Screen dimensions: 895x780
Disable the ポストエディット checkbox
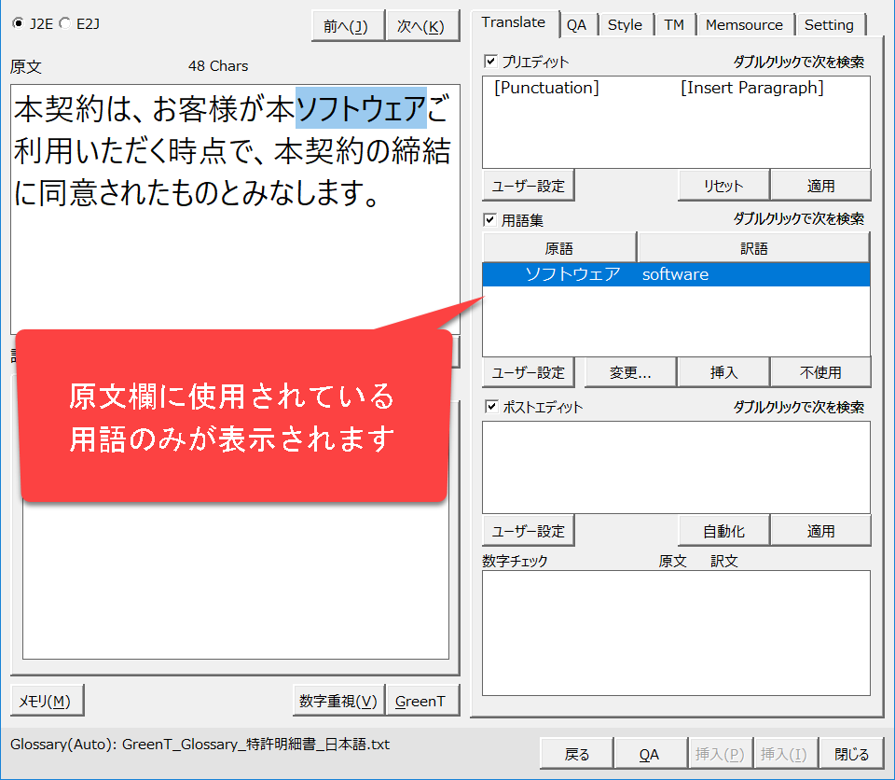[x=490, y=407]
